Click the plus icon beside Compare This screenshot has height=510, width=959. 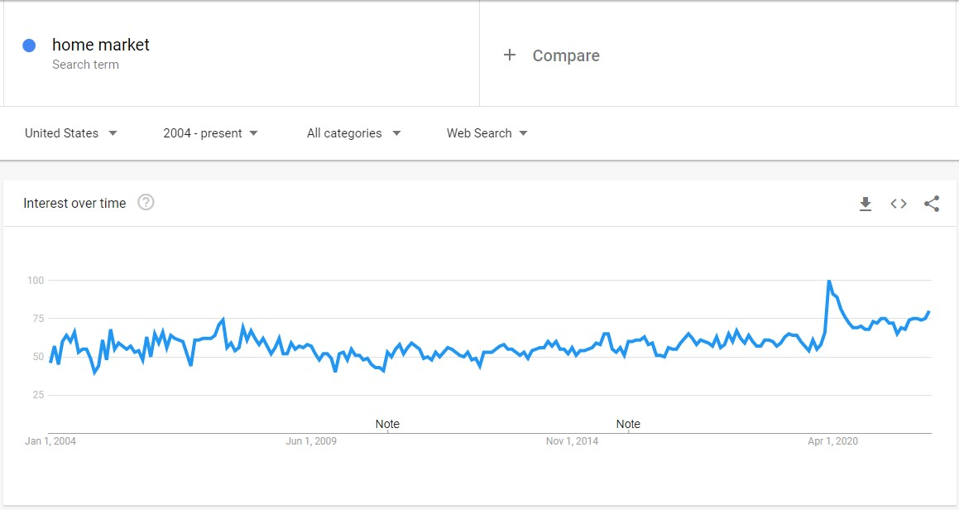coord(510,55)
